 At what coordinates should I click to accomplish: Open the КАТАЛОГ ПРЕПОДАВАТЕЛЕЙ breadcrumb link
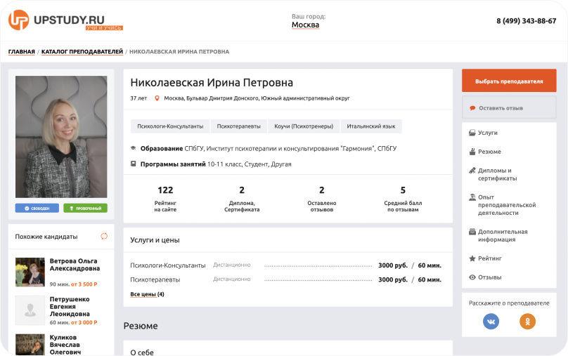pyautogui.click(x=82, y=52)
